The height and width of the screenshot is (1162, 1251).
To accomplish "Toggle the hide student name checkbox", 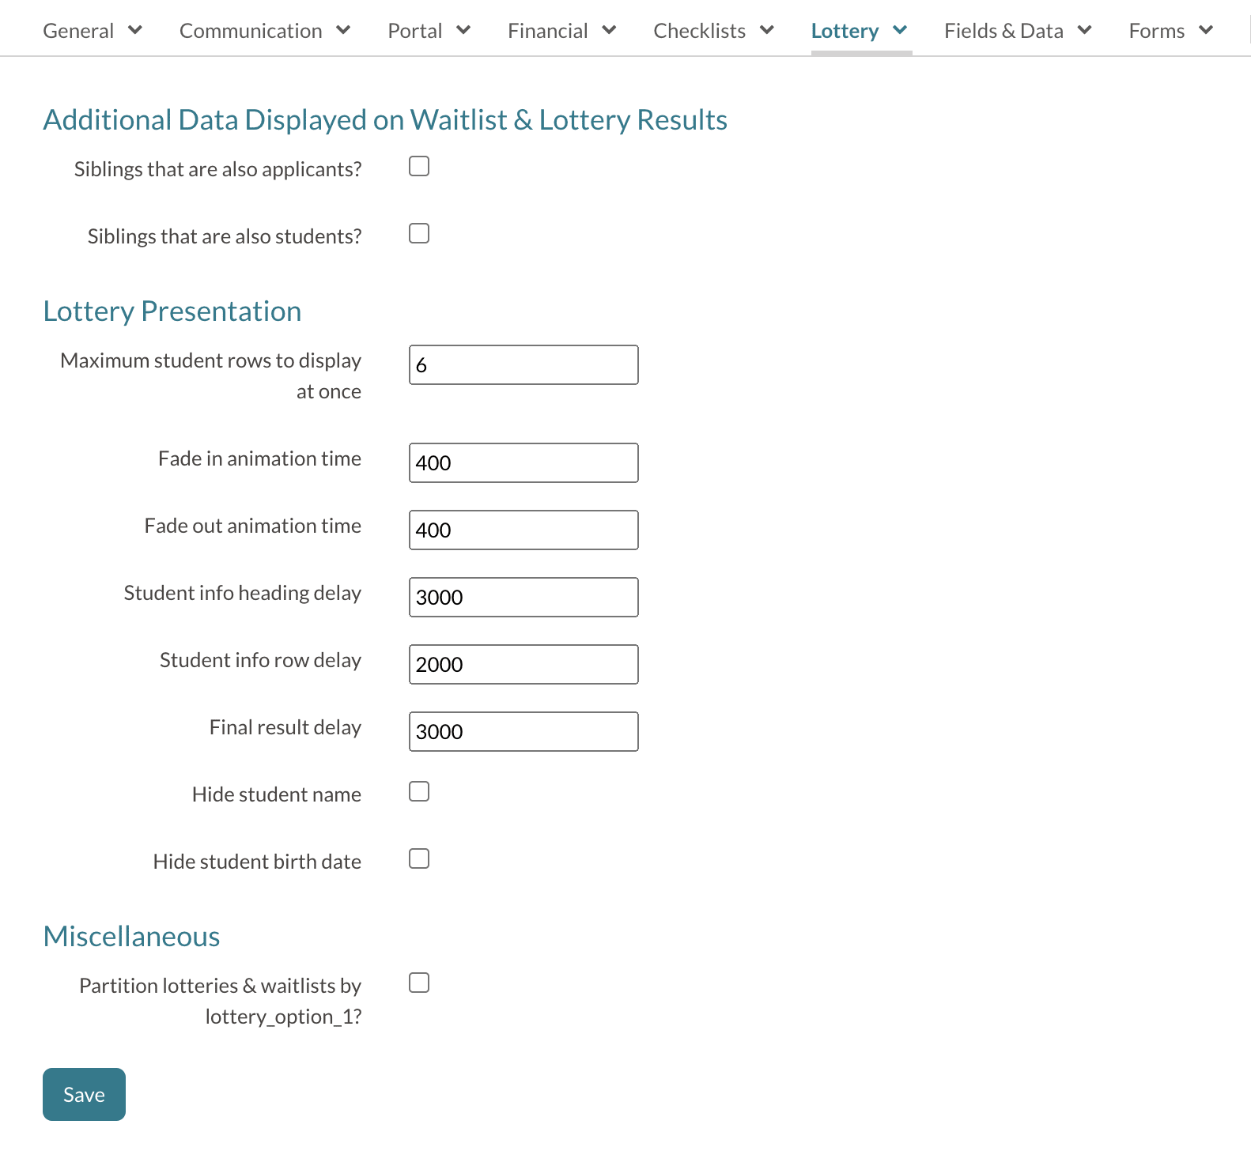I will pos(419,791).
